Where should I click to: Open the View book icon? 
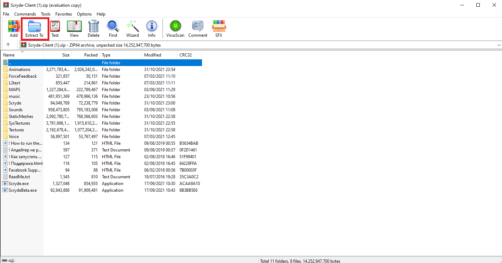pos(74,29)
